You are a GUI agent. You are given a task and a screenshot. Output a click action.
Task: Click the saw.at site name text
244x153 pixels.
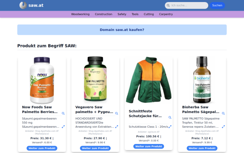36,5
